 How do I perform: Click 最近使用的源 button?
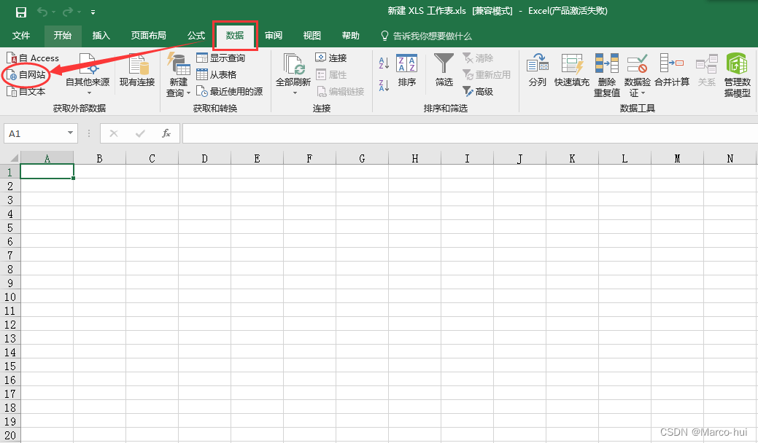point(230,91)
